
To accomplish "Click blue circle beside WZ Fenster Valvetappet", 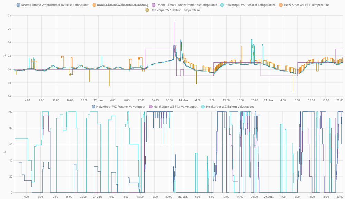I will (93, 107).
